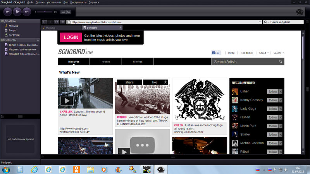The height and width of the screenshot is (174, 310).
Task: Dismiss the Kenny Chesney recommendation
Action: click(281, 100)
